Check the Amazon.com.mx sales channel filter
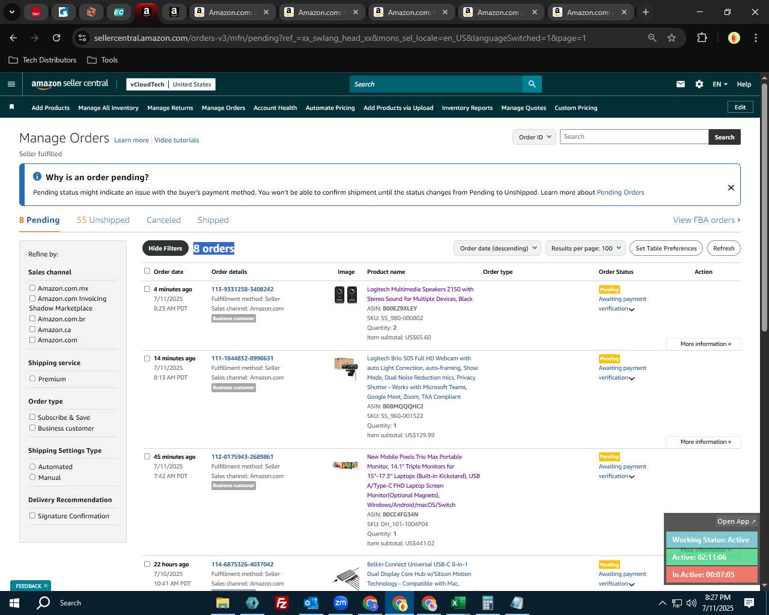This screenshot has height=615, width=769. (x=32, y=288)
